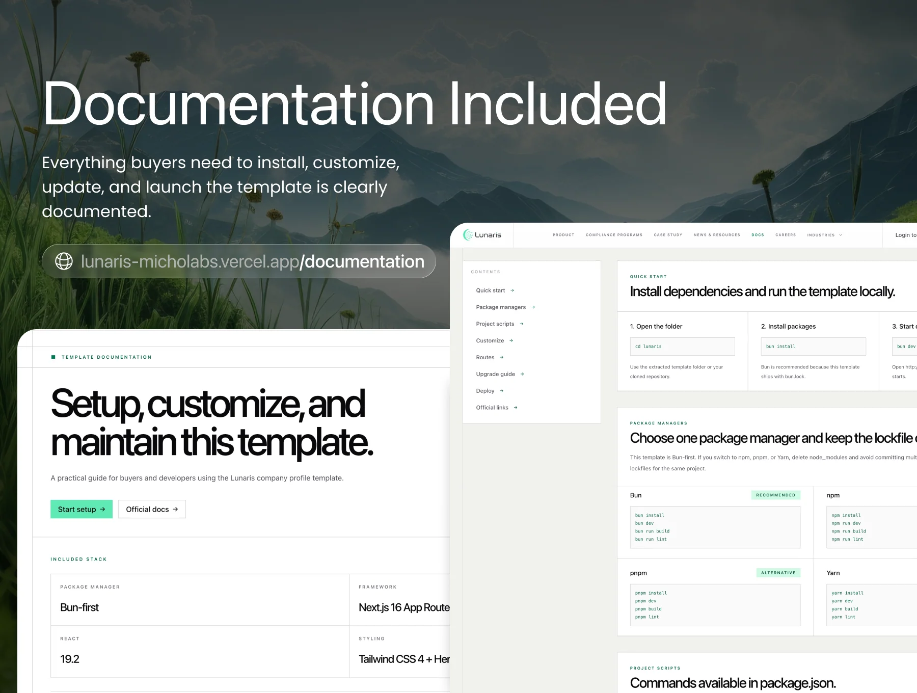The image size is (917, 693).
Task: Click the ALTERNATIVE badge beside pnpm
Action: tap(778, 573)
